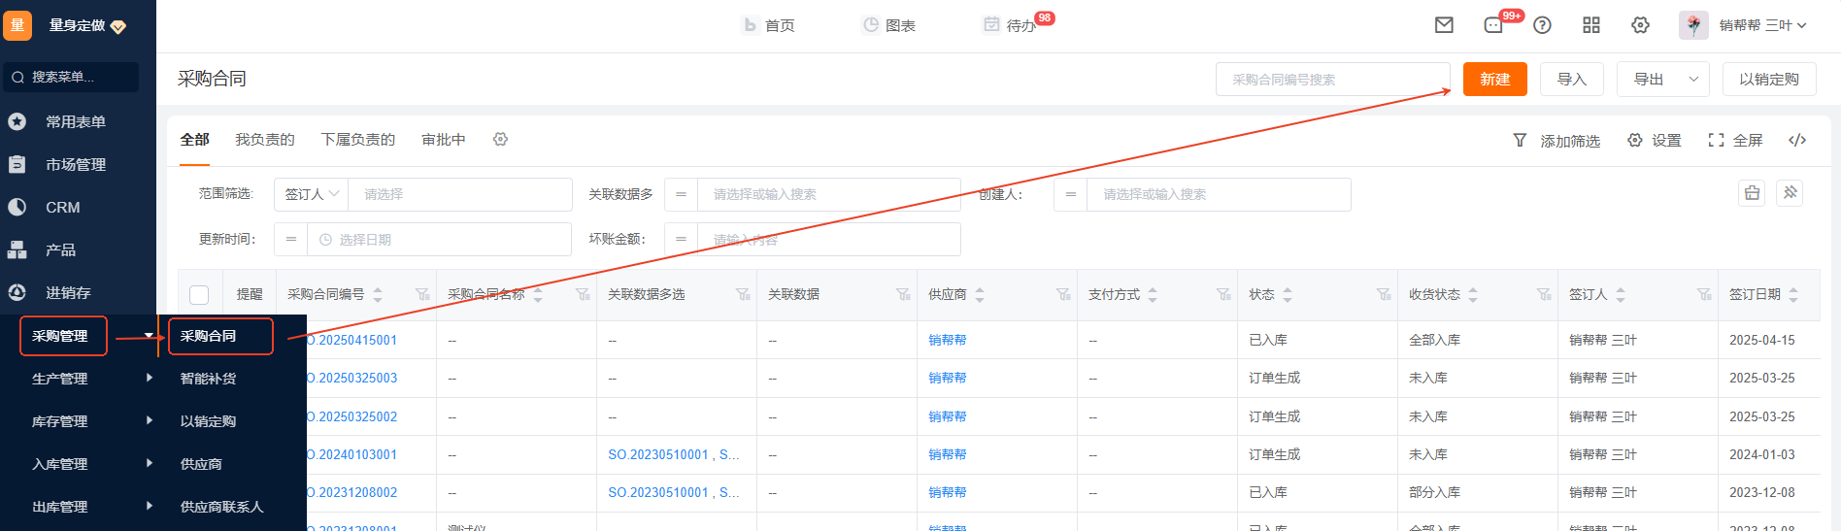Open the 签订人 range filter dropdown
The image size is (1841, 531).
click(311, 194)
